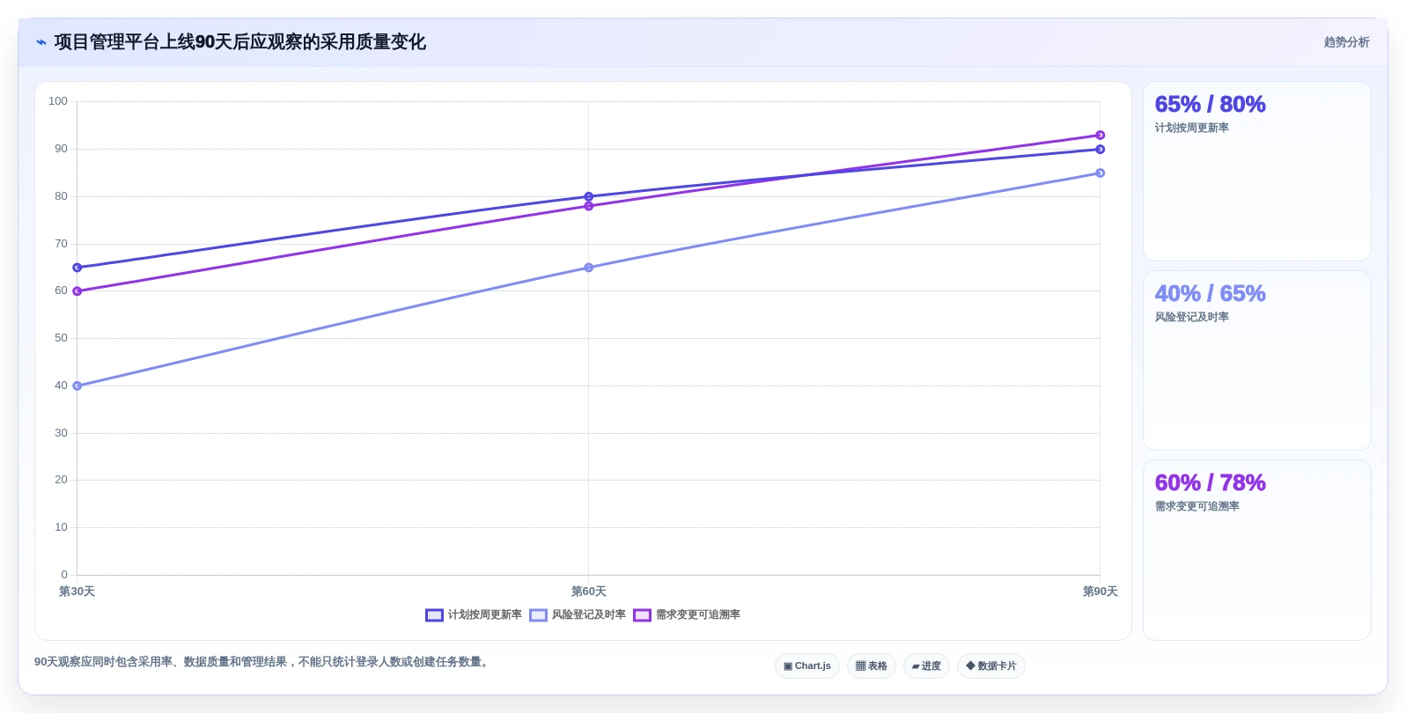Viewport: 1406px width, 713px height.
Task: Click the 60% / 78% value
Action: pos(1210,483)
